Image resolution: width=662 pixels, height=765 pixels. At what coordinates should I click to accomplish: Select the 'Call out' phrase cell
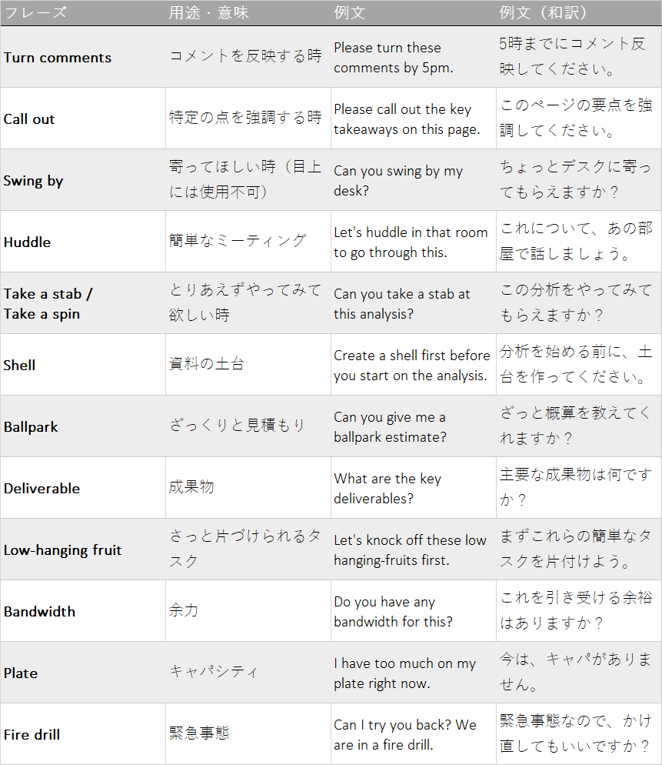[x=29, y=119]
